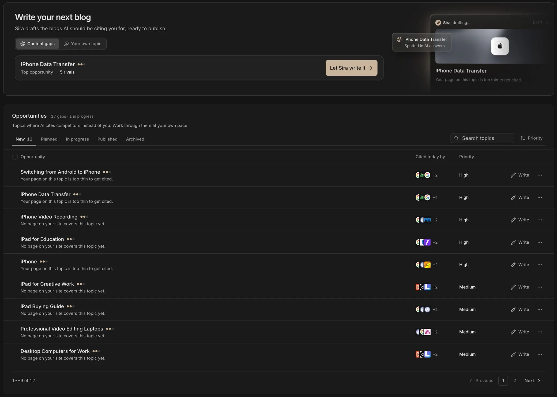The height and width of the screenshot is (397, 557).
Task: Open the New tab
Action: point(24,139)
